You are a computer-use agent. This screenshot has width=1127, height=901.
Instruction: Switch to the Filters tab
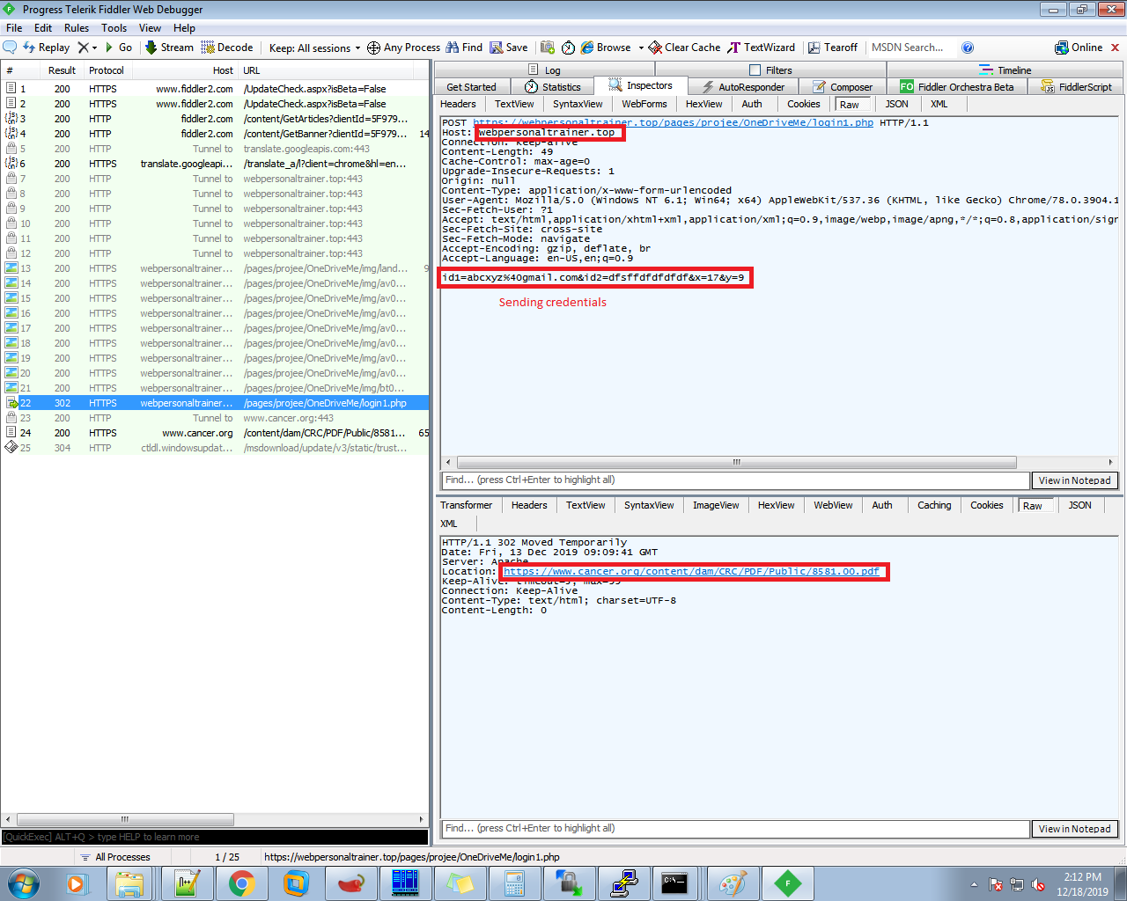click(770, 70)
